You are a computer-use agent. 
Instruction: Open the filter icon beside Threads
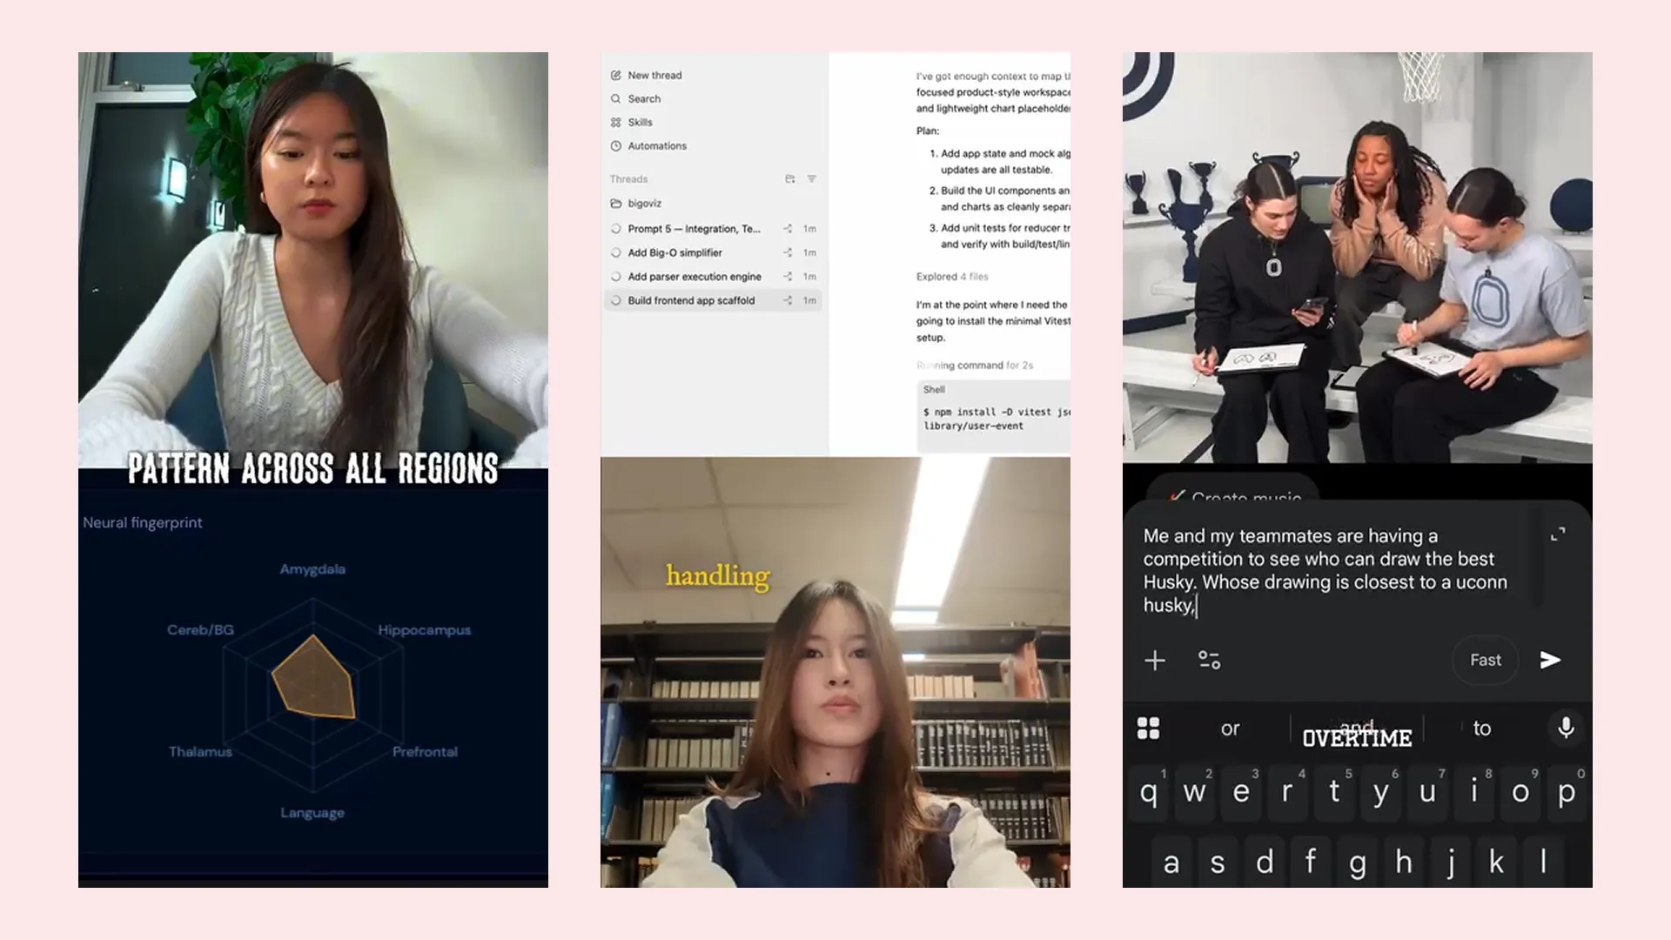click(812, 179)
